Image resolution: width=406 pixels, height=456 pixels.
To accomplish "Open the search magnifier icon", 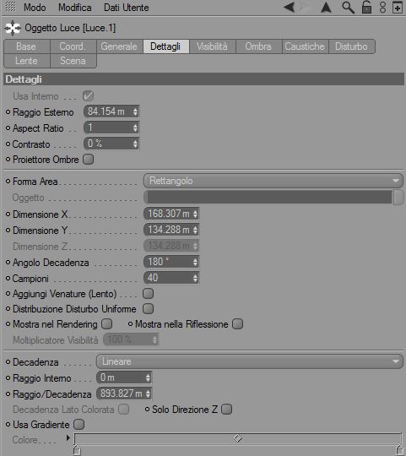I will pos(348,8).
